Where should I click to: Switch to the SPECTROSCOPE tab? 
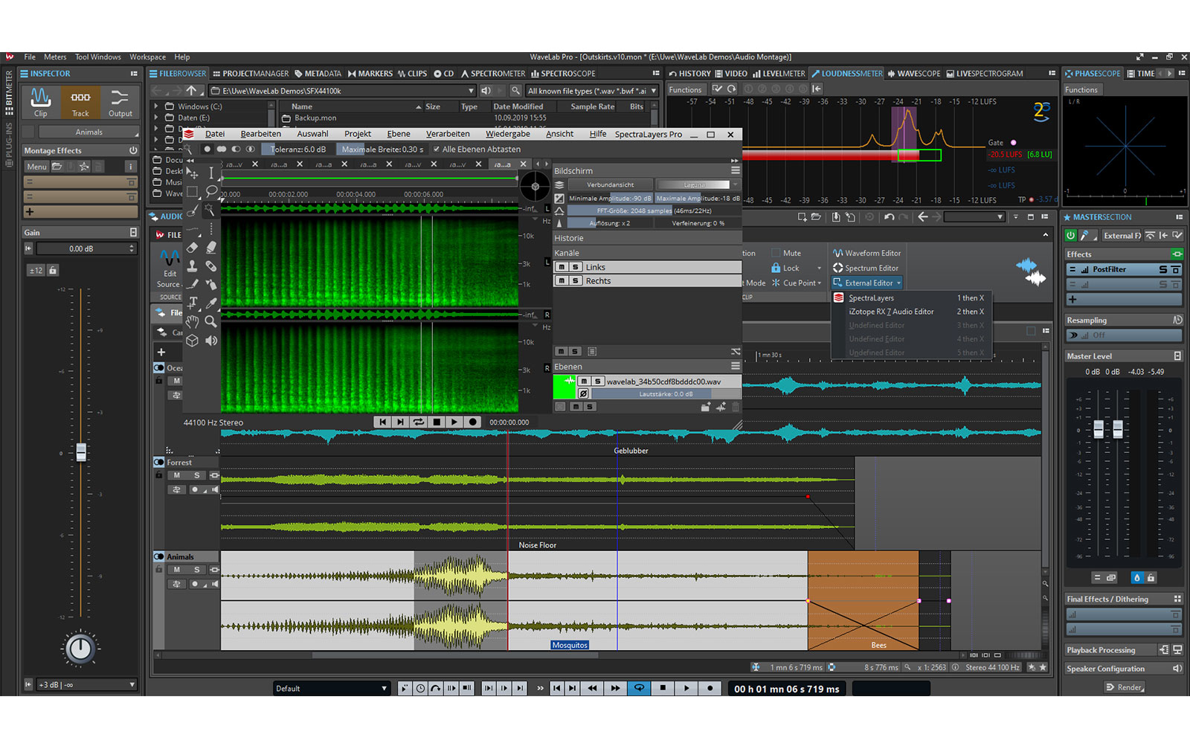tap(563, 74)
